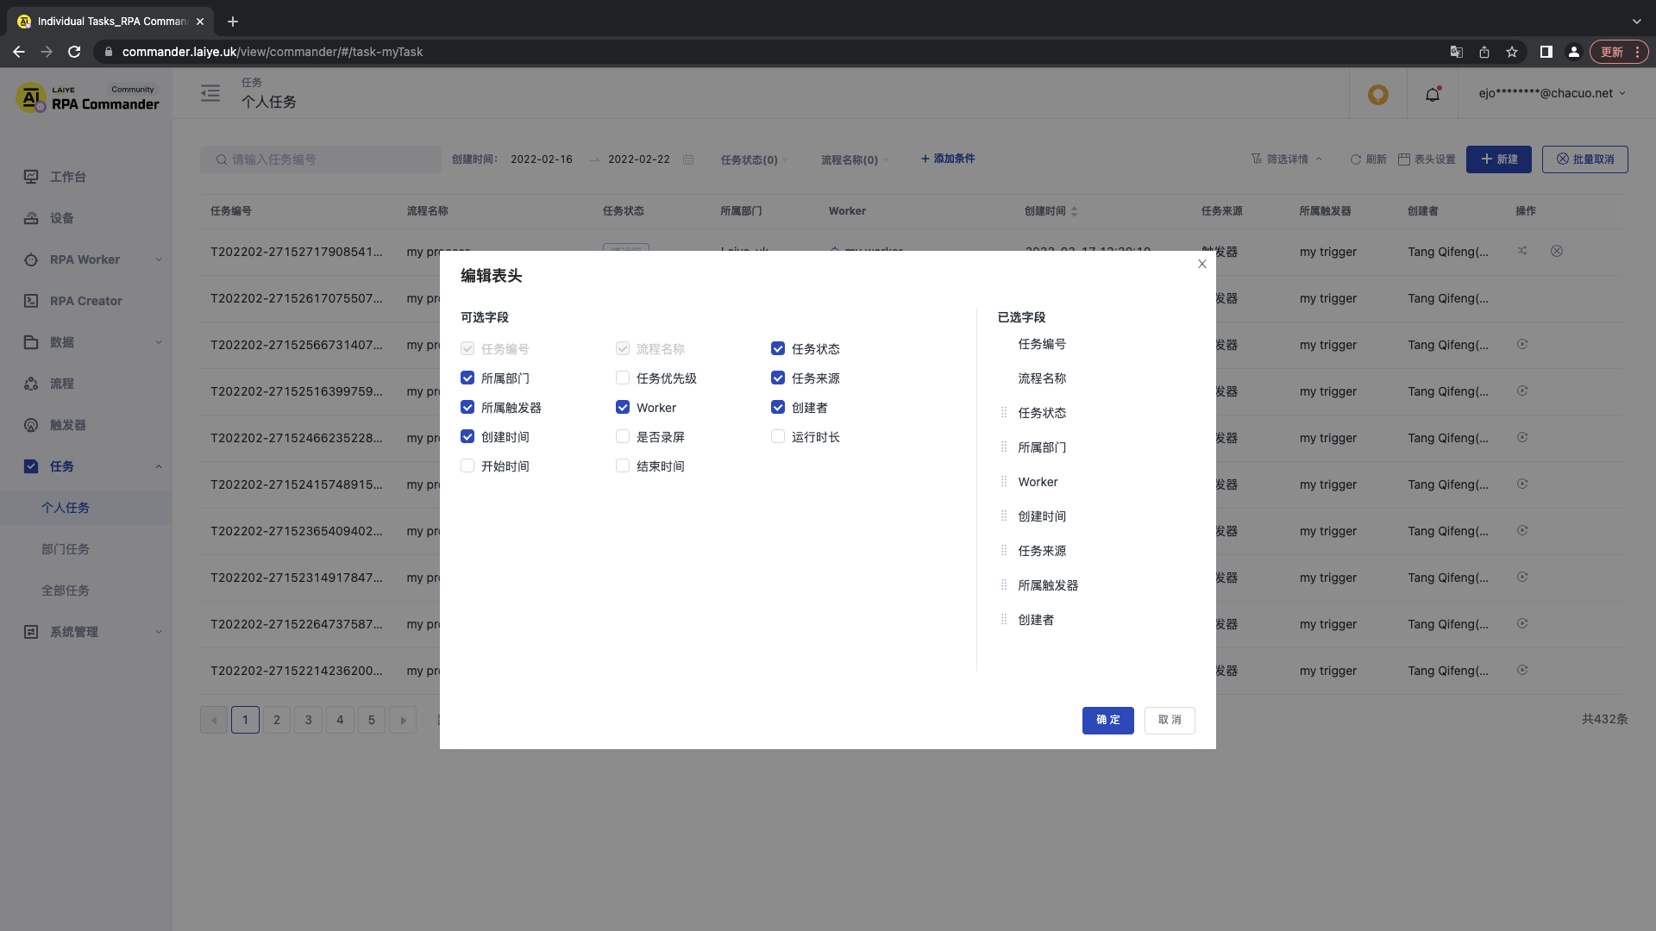Uncheck the 创建时间 checkbox

(467, 437)
